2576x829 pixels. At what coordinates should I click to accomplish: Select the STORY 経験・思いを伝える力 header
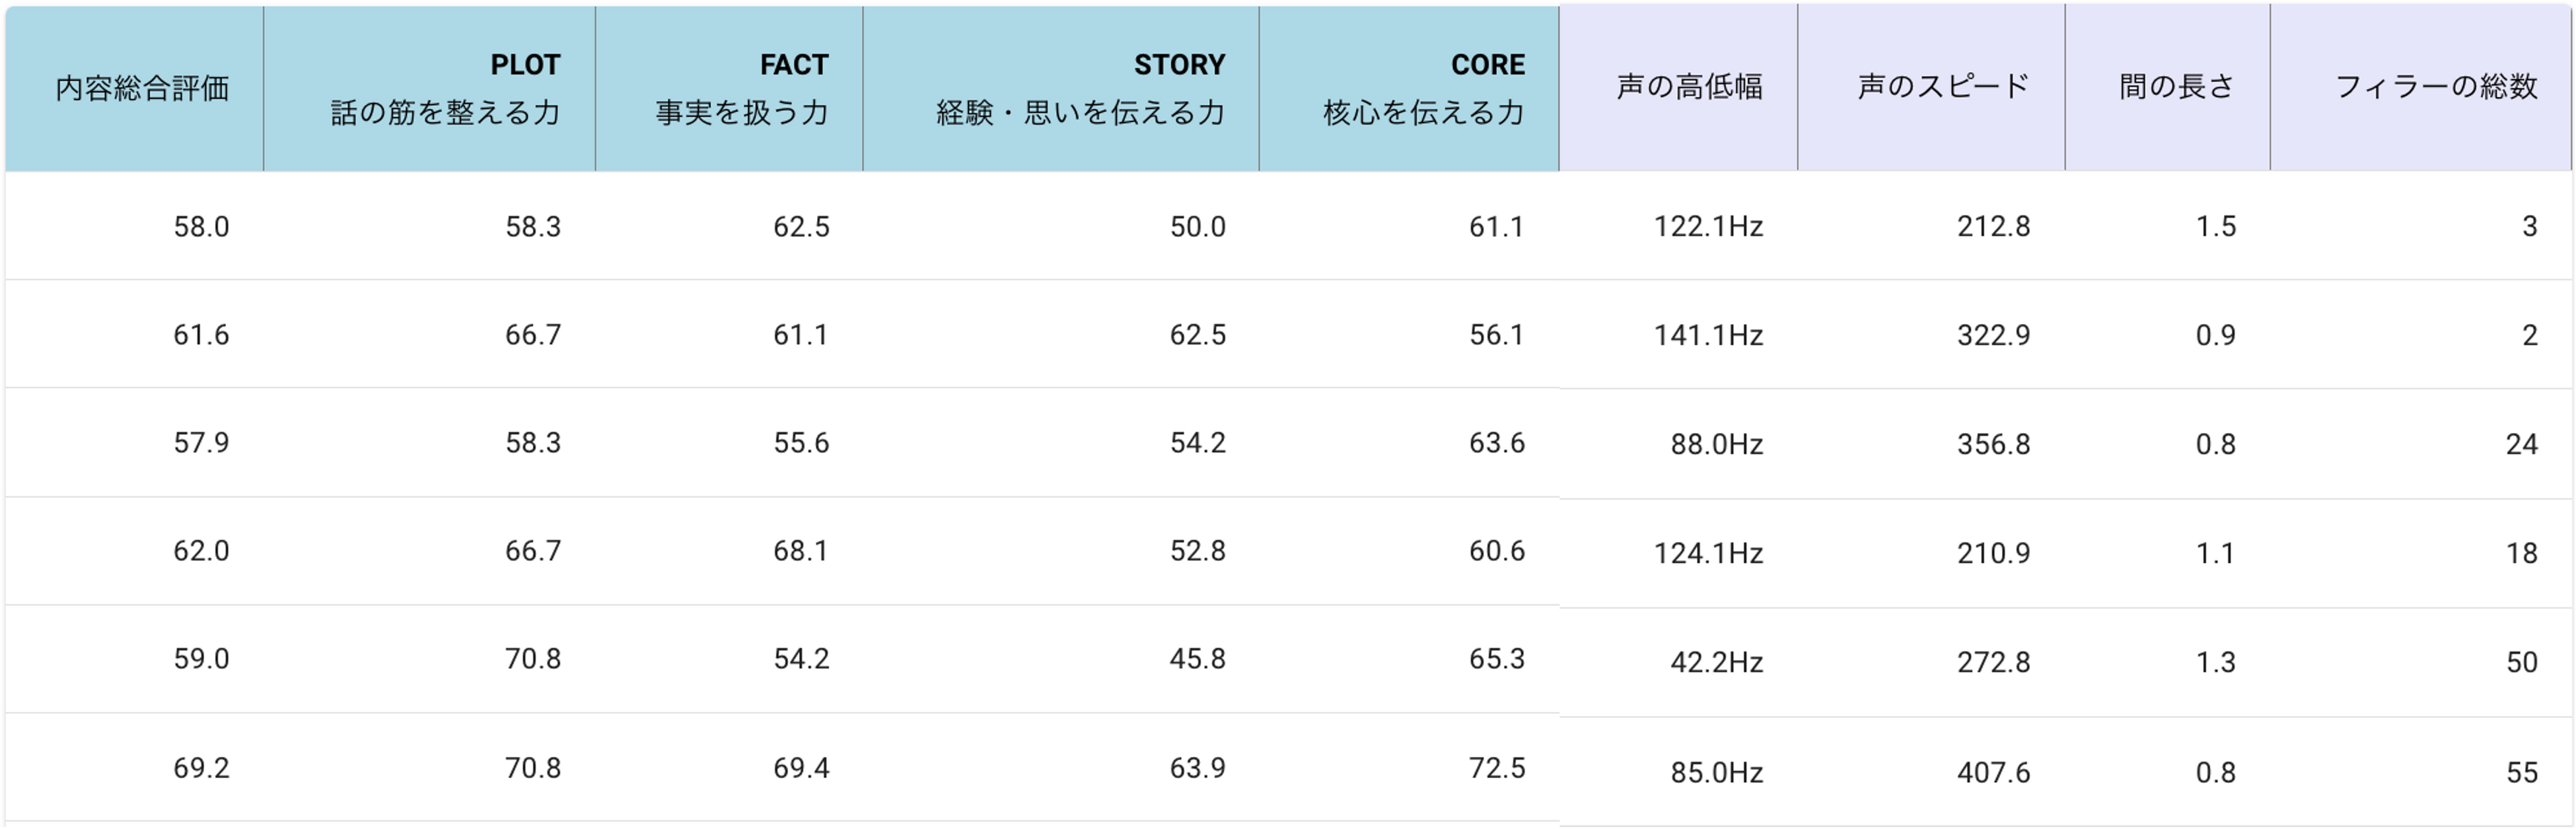tap(1080, 88)
